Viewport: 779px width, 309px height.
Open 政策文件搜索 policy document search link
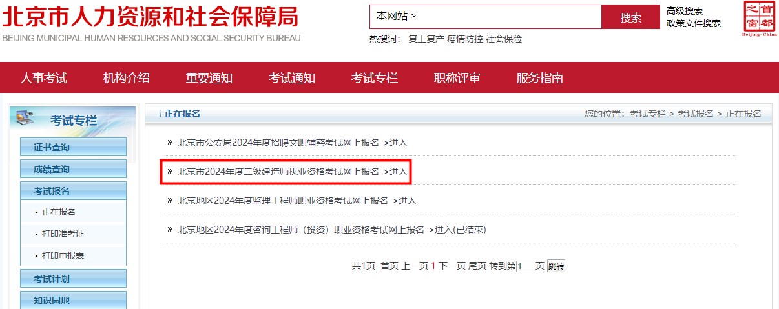point(694,23)
